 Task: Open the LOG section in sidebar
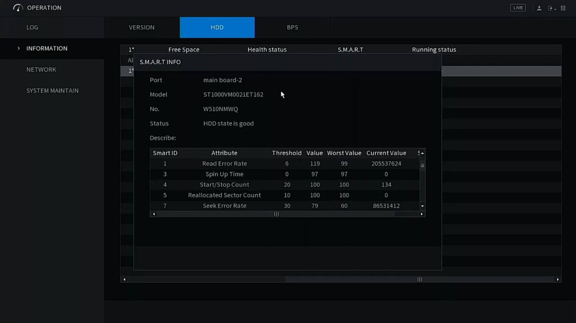32,27
